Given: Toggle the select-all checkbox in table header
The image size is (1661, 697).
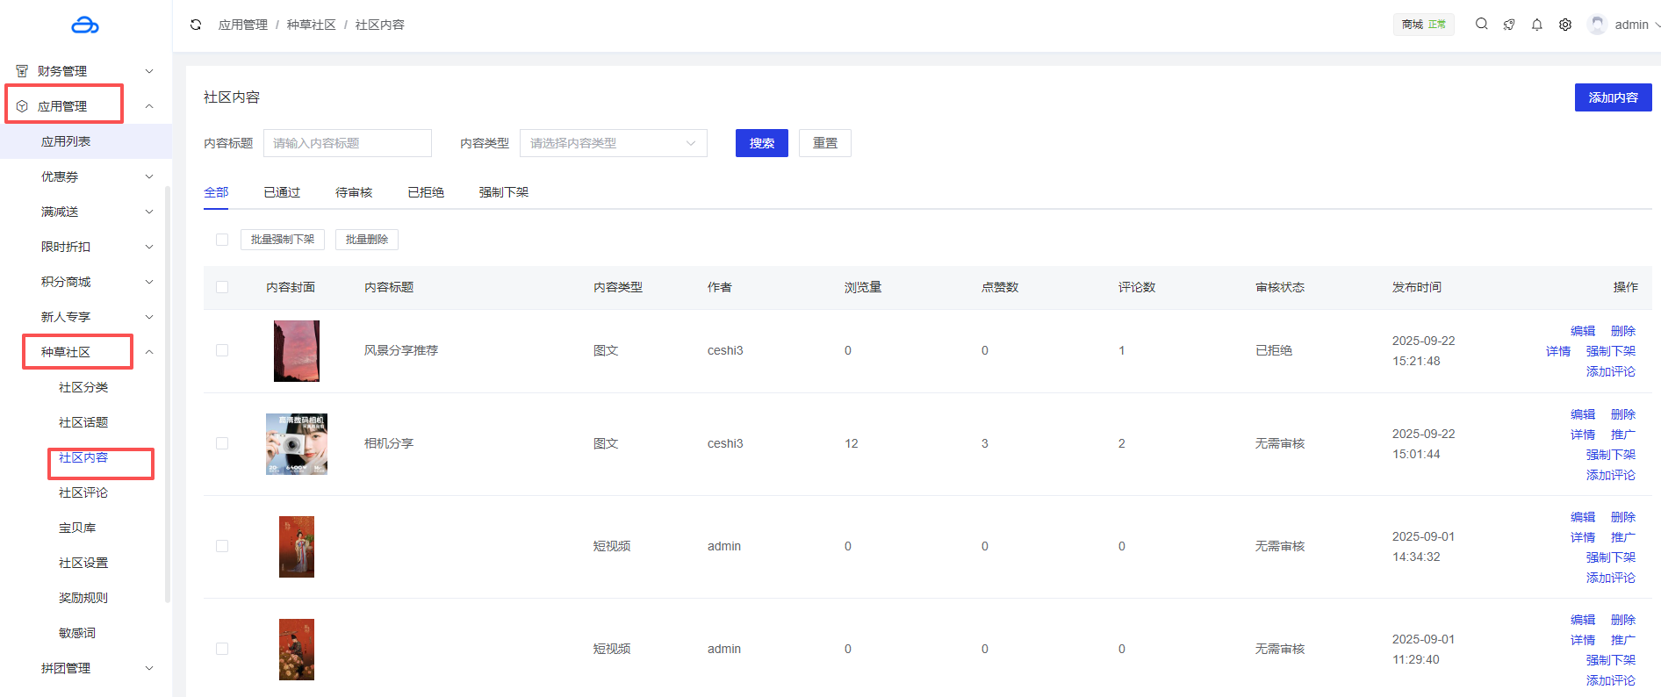Looking at the screenshot, I should click(222, 287).
